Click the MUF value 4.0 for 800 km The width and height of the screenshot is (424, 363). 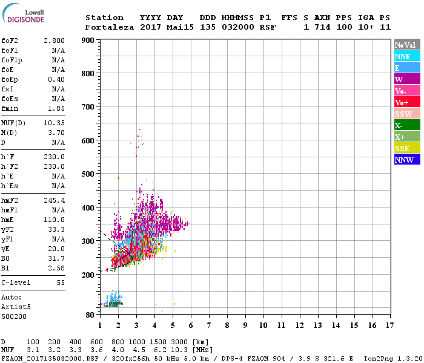pyautogui.click(x=118, y=350)
